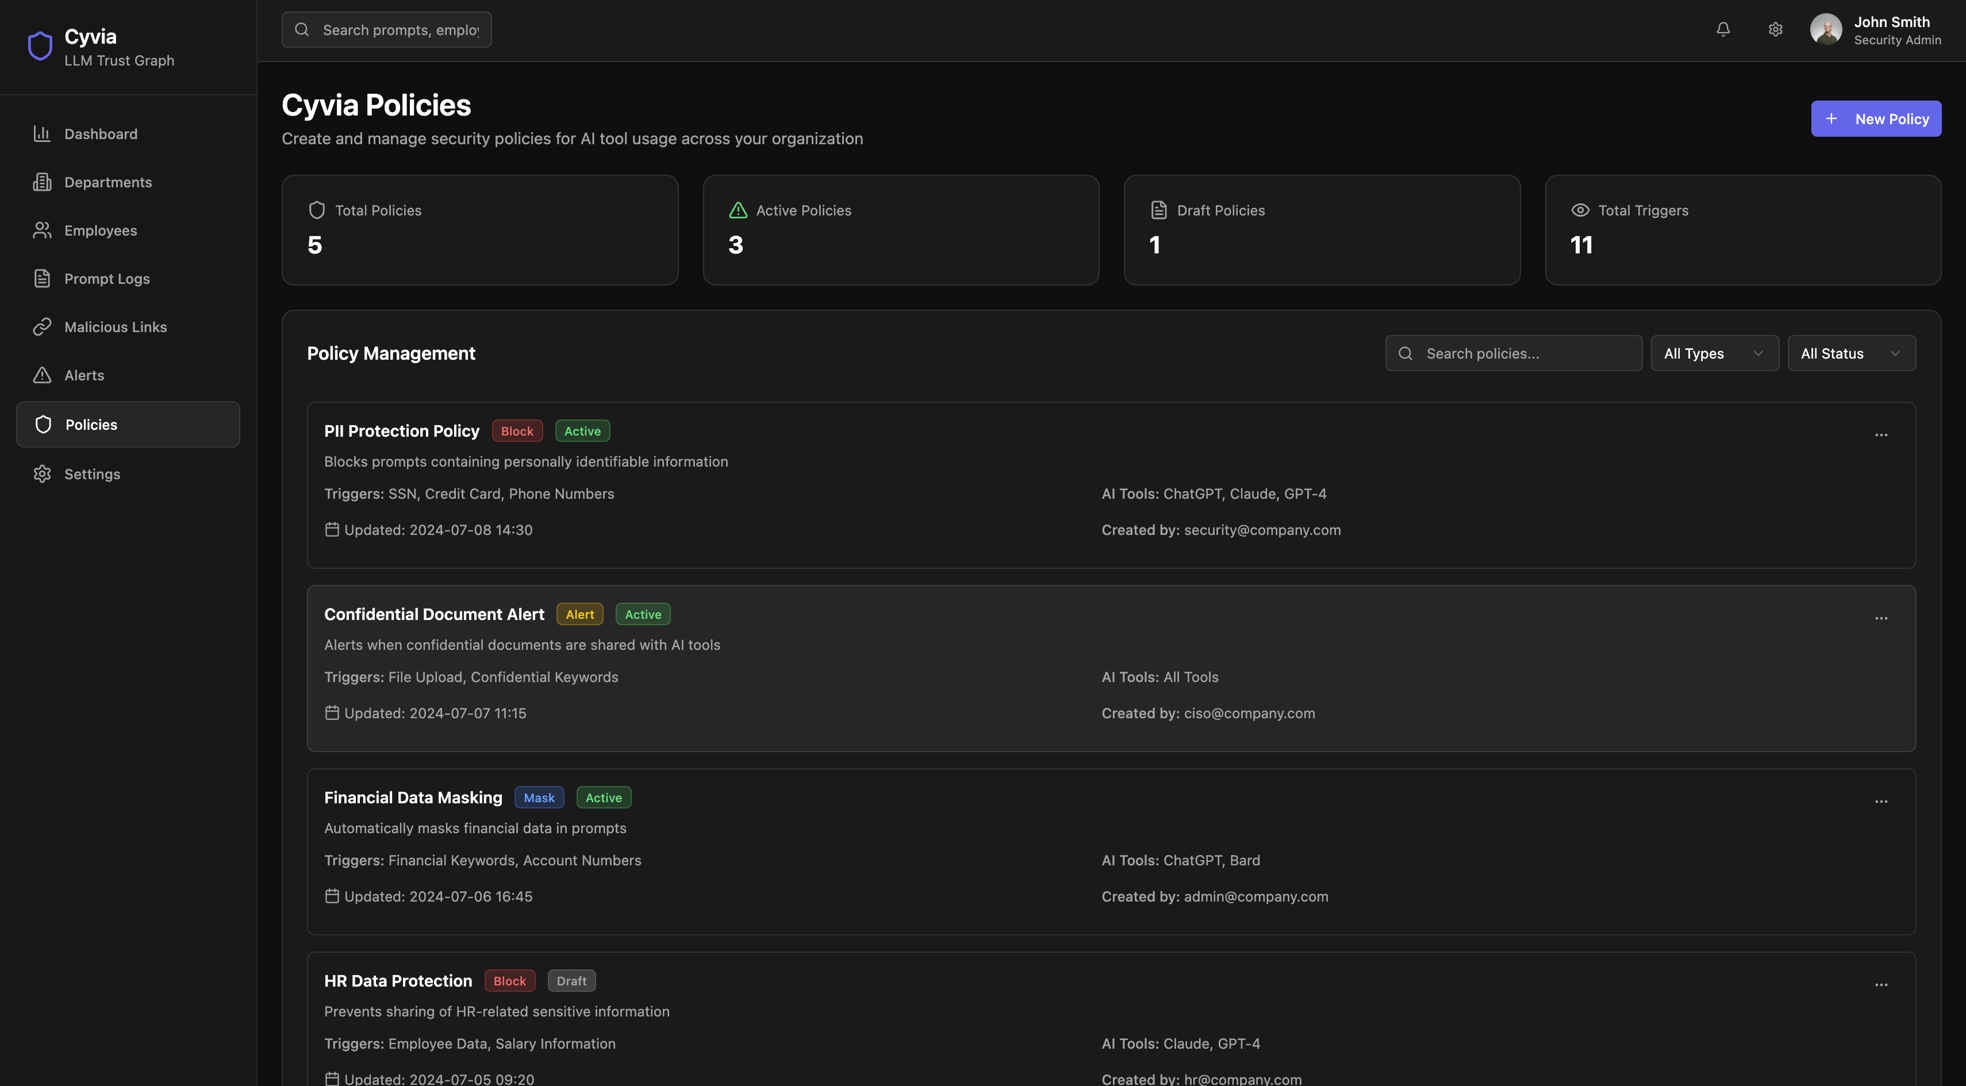Open the three-dot menu for Confidential Document Alert
This screenshot has width=1966, height=1086.
(x=1880, y=618)
